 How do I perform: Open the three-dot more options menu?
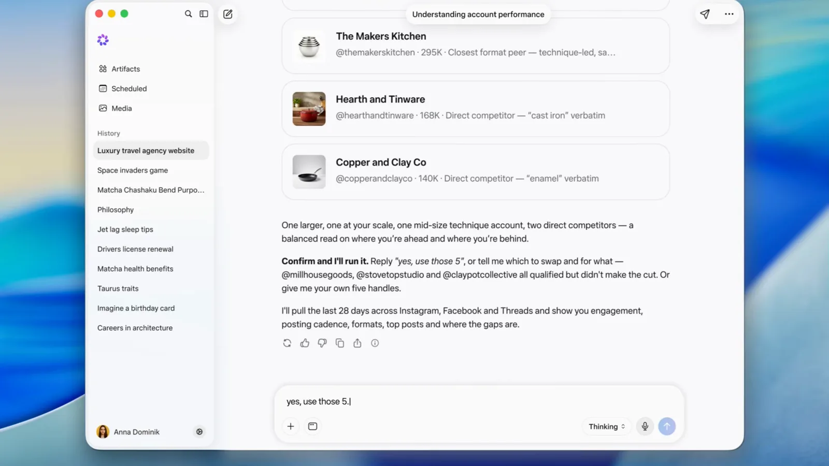tap(729, 14)
